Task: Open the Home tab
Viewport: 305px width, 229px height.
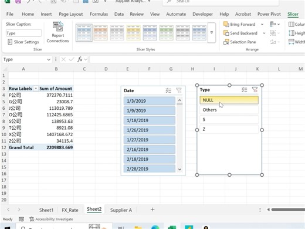Action: [28, 14]
